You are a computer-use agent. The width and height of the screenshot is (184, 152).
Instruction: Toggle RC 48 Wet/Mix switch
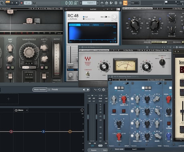pyautogui.click(x=106, y=17)
